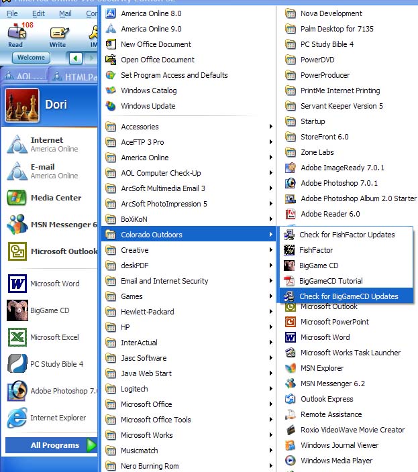Expand the Accessories folder
418x472 pixels.
(189, 127)
